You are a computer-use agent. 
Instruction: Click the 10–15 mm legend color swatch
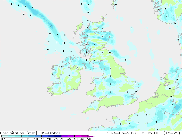point(38,136)
